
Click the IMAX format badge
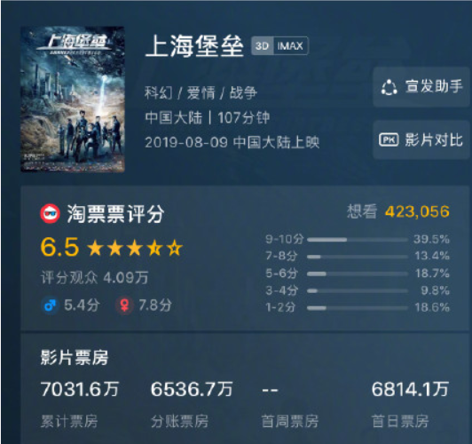tap(290, 46)
